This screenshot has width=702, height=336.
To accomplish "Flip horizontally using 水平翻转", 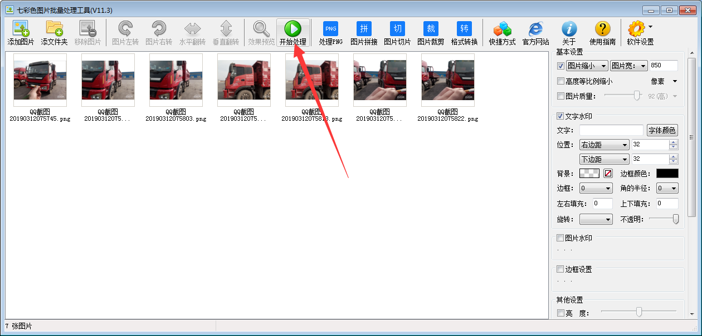I will pos(192,33).
